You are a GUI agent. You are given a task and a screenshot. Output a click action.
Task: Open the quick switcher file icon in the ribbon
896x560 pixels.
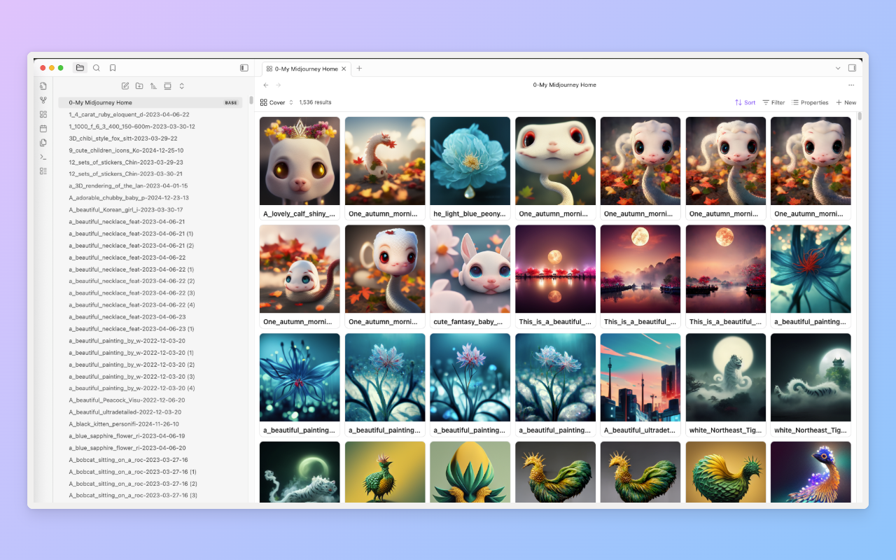pos(43,86)
